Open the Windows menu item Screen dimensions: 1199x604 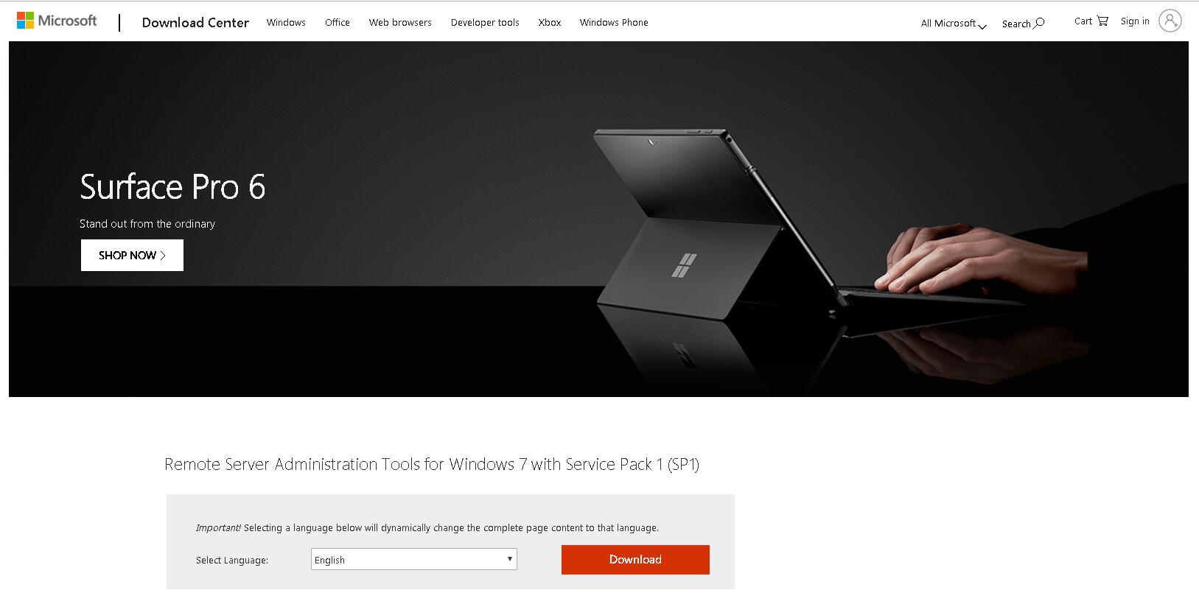(286, 23)
